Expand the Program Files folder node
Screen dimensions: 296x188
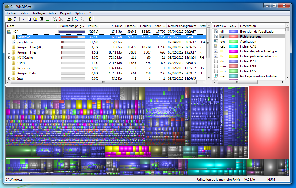9,52
